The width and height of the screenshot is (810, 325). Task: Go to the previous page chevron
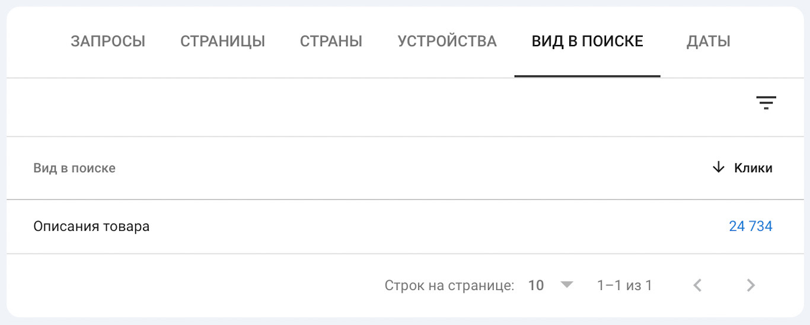(x=698, y=285)
